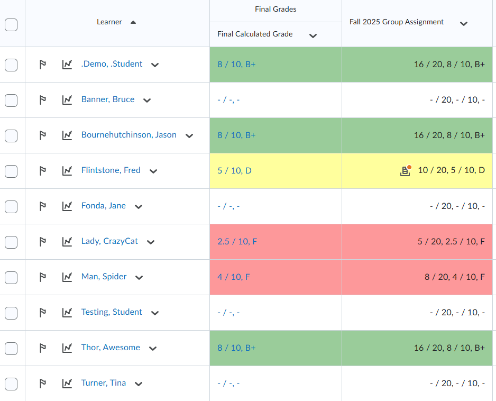Check the box for .Demo, .Student

coord(11,65)
